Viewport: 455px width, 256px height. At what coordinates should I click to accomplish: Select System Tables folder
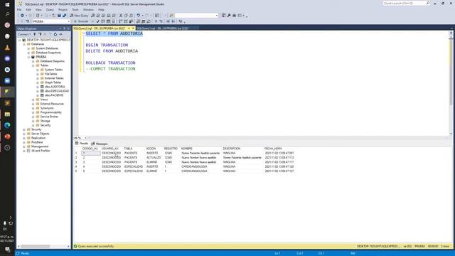pos(53,70)
